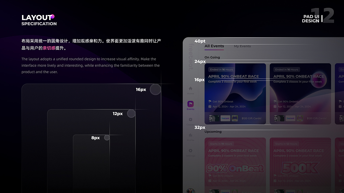Screen dimensions: 344x193
Task: Open the Ended in 16 Hours badge
Action: pos(221,69)
